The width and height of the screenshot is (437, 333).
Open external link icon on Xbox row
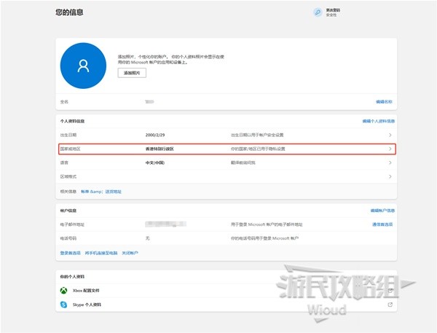point(390,290)
